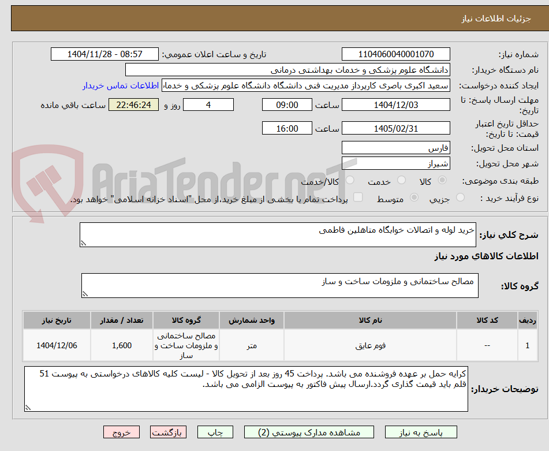549x451 pixels.
Task: Click the unit cell متر
Action: pos(251,345)
